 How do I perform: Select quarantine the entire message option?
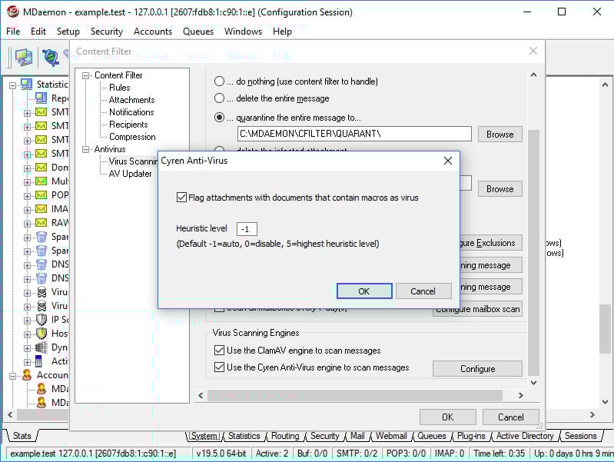tap(219, 117)
